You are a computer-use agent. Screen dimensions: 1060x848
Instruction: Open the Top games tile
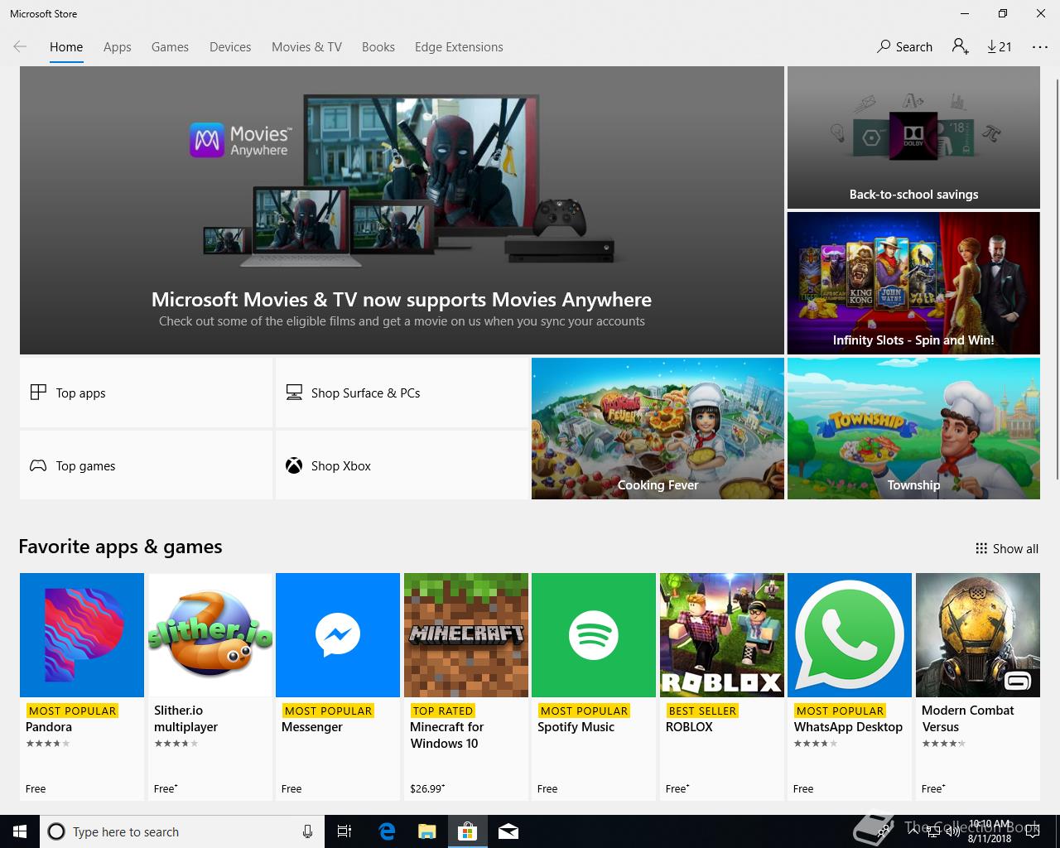point(147,465)
